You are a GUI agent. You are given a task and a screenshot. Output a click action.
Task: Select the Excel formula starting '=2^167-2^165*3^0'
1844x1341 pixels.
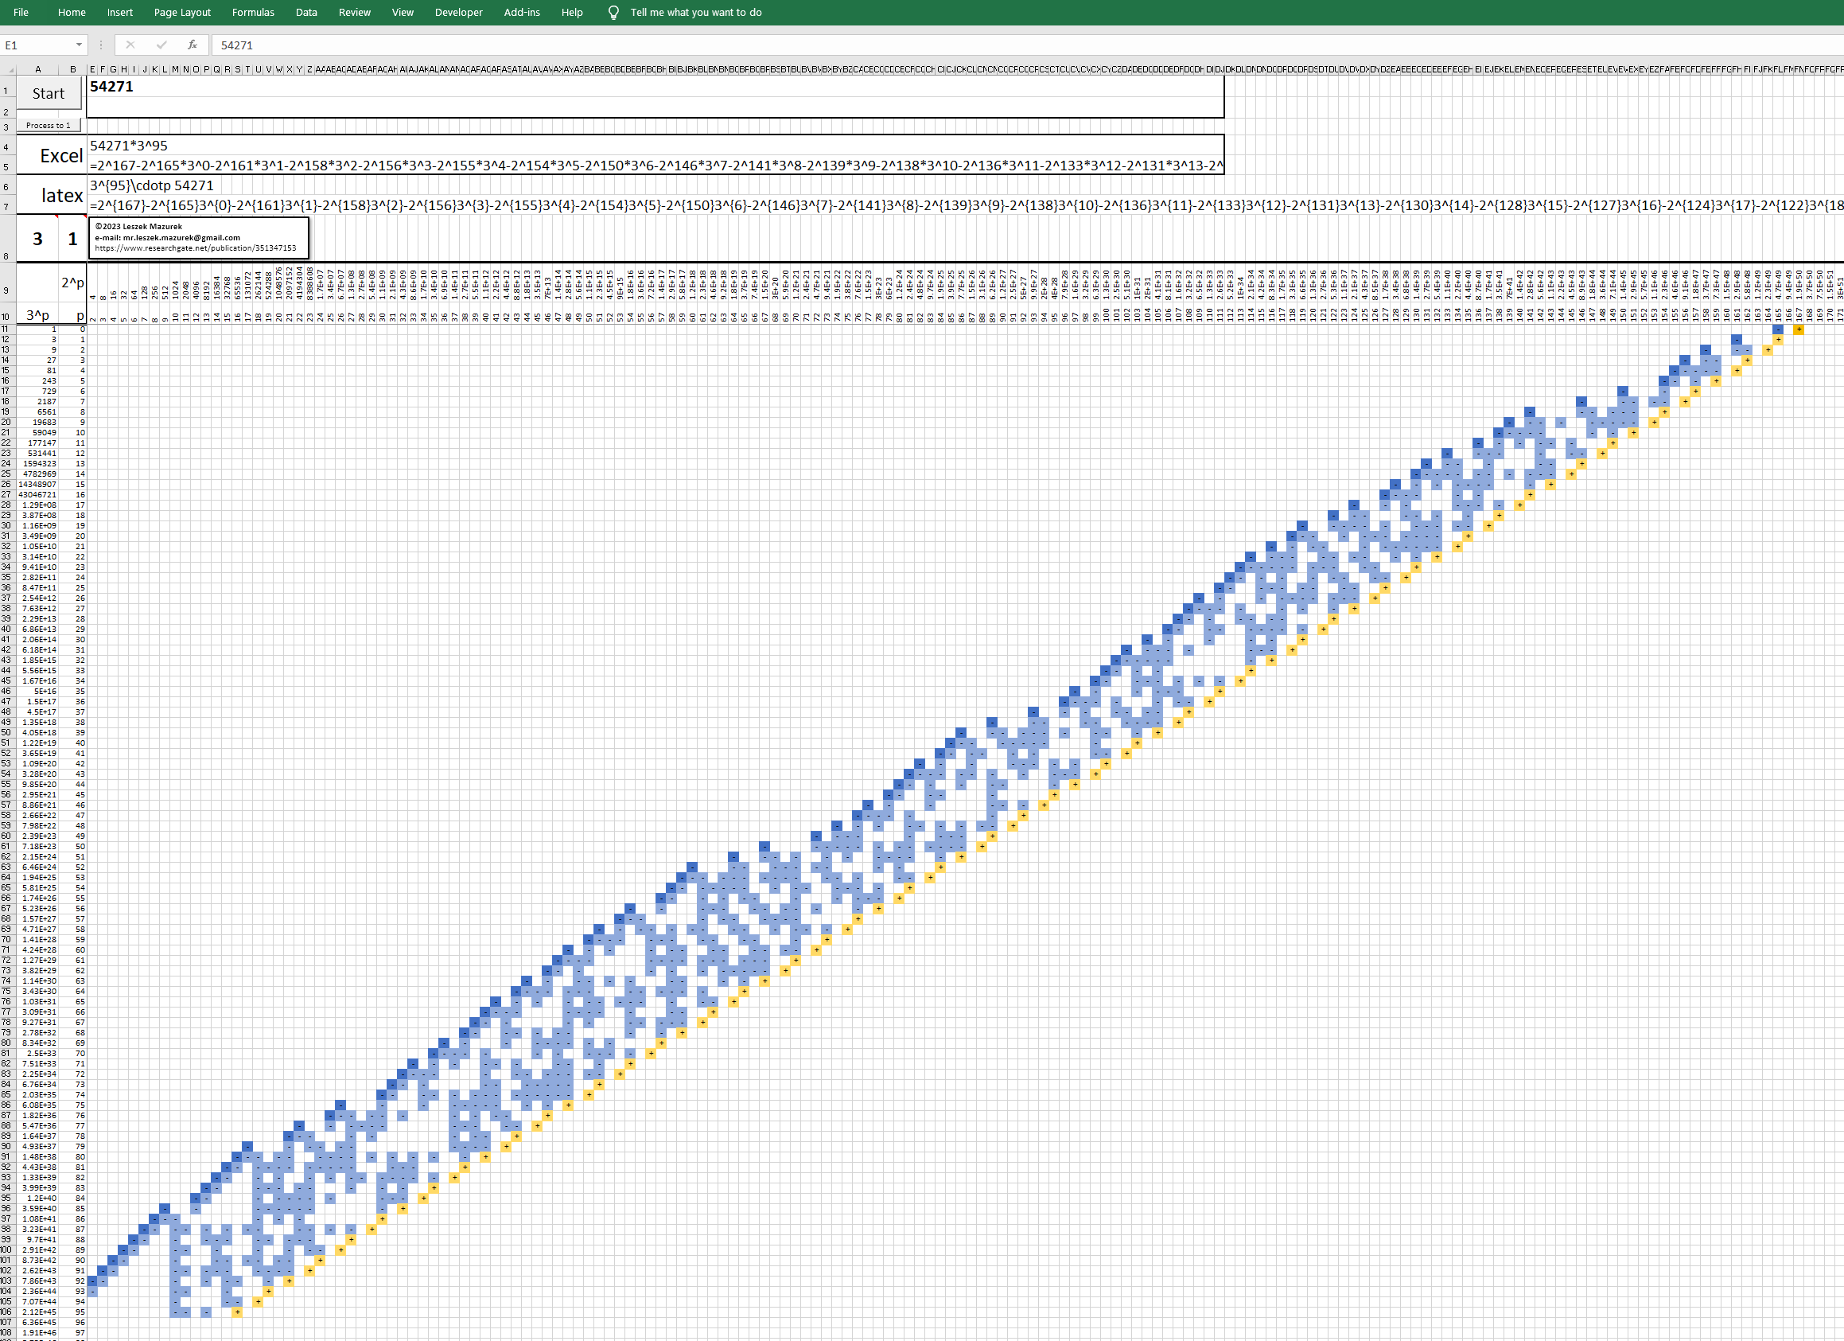(x=656, y=166)
